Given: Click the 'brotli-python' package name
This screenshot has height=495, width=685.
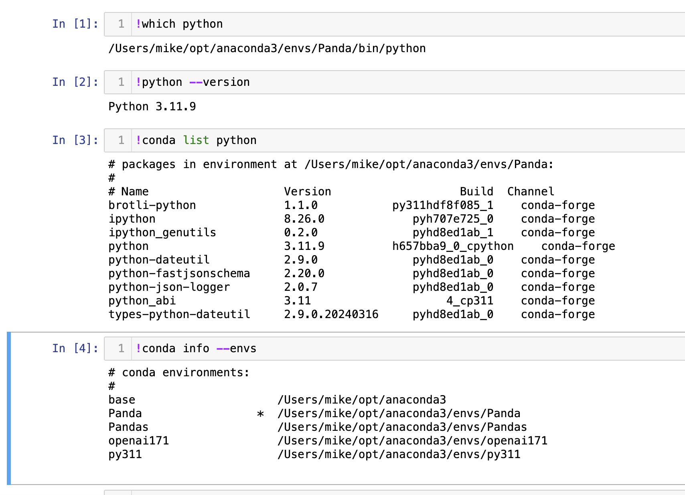Looking at the screenshot, I should coord(152,205).
